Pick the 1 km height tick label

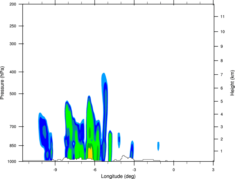pos(222,151)
